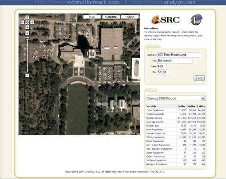Screen dimensions: 226x179
Task: Switch to Satellite view
Action: (x=111, y=17)
